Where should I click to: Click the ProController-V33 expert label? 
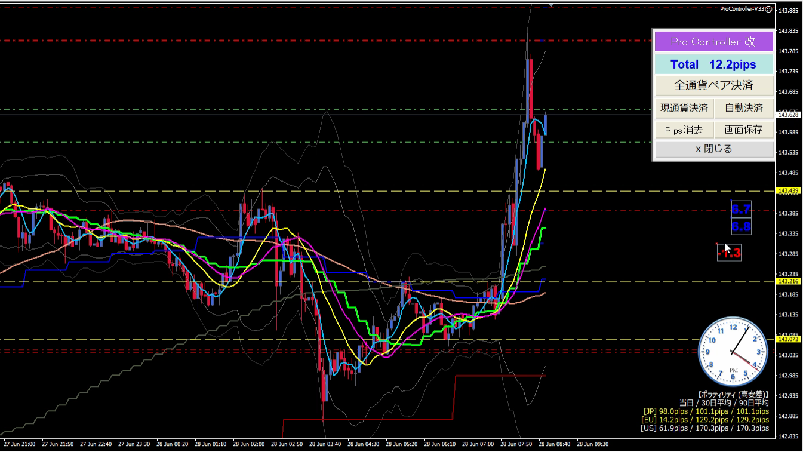pyautogui.click(x=742, y=9)
